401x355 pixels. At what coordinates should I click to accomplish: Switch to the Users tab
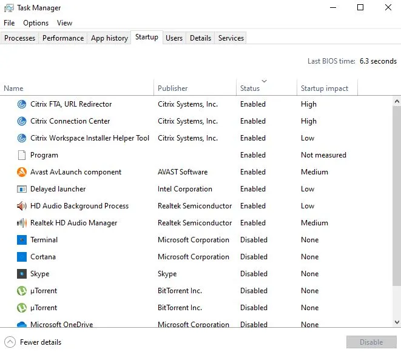coord(174,38)
